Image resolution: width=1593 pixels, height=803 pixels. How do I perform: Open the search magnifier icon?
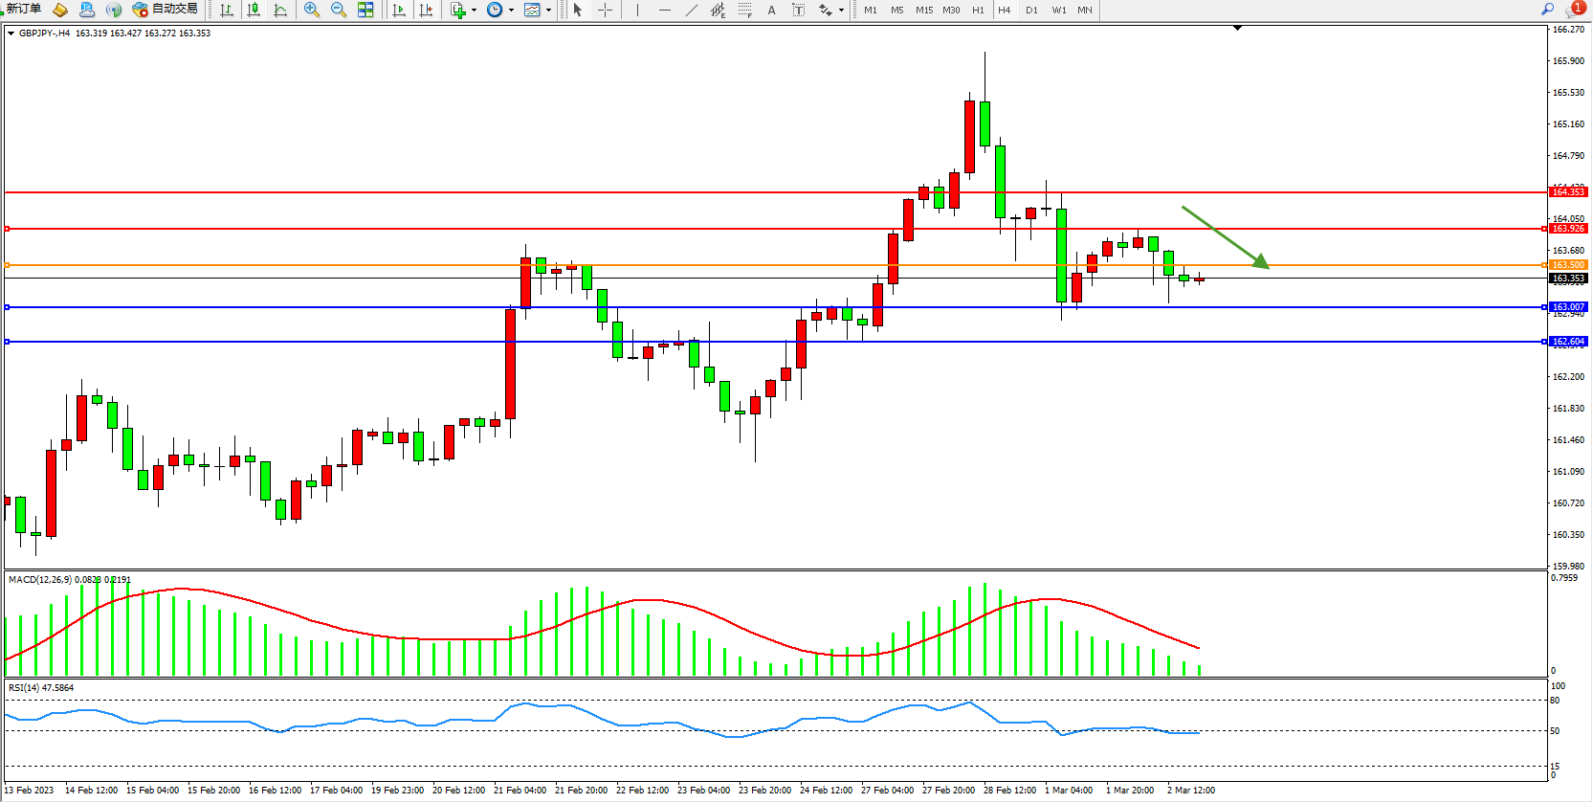click(1547, 9)
